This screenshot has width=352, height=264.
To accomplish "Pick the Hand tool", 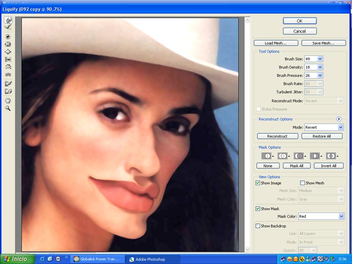I will [8, 100].
